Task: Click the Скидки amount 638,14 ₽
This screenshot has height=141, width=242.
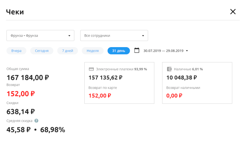Action: pyautogui.click(x=21, y=112)
